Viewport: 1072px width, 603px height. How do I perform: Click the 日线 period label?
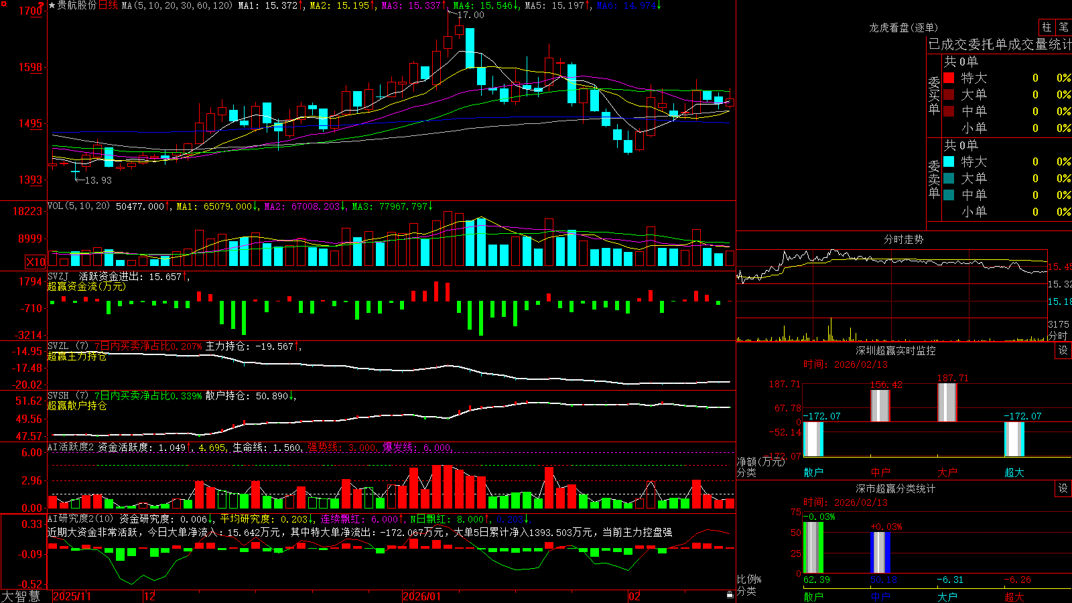click(x=108, y=5)
